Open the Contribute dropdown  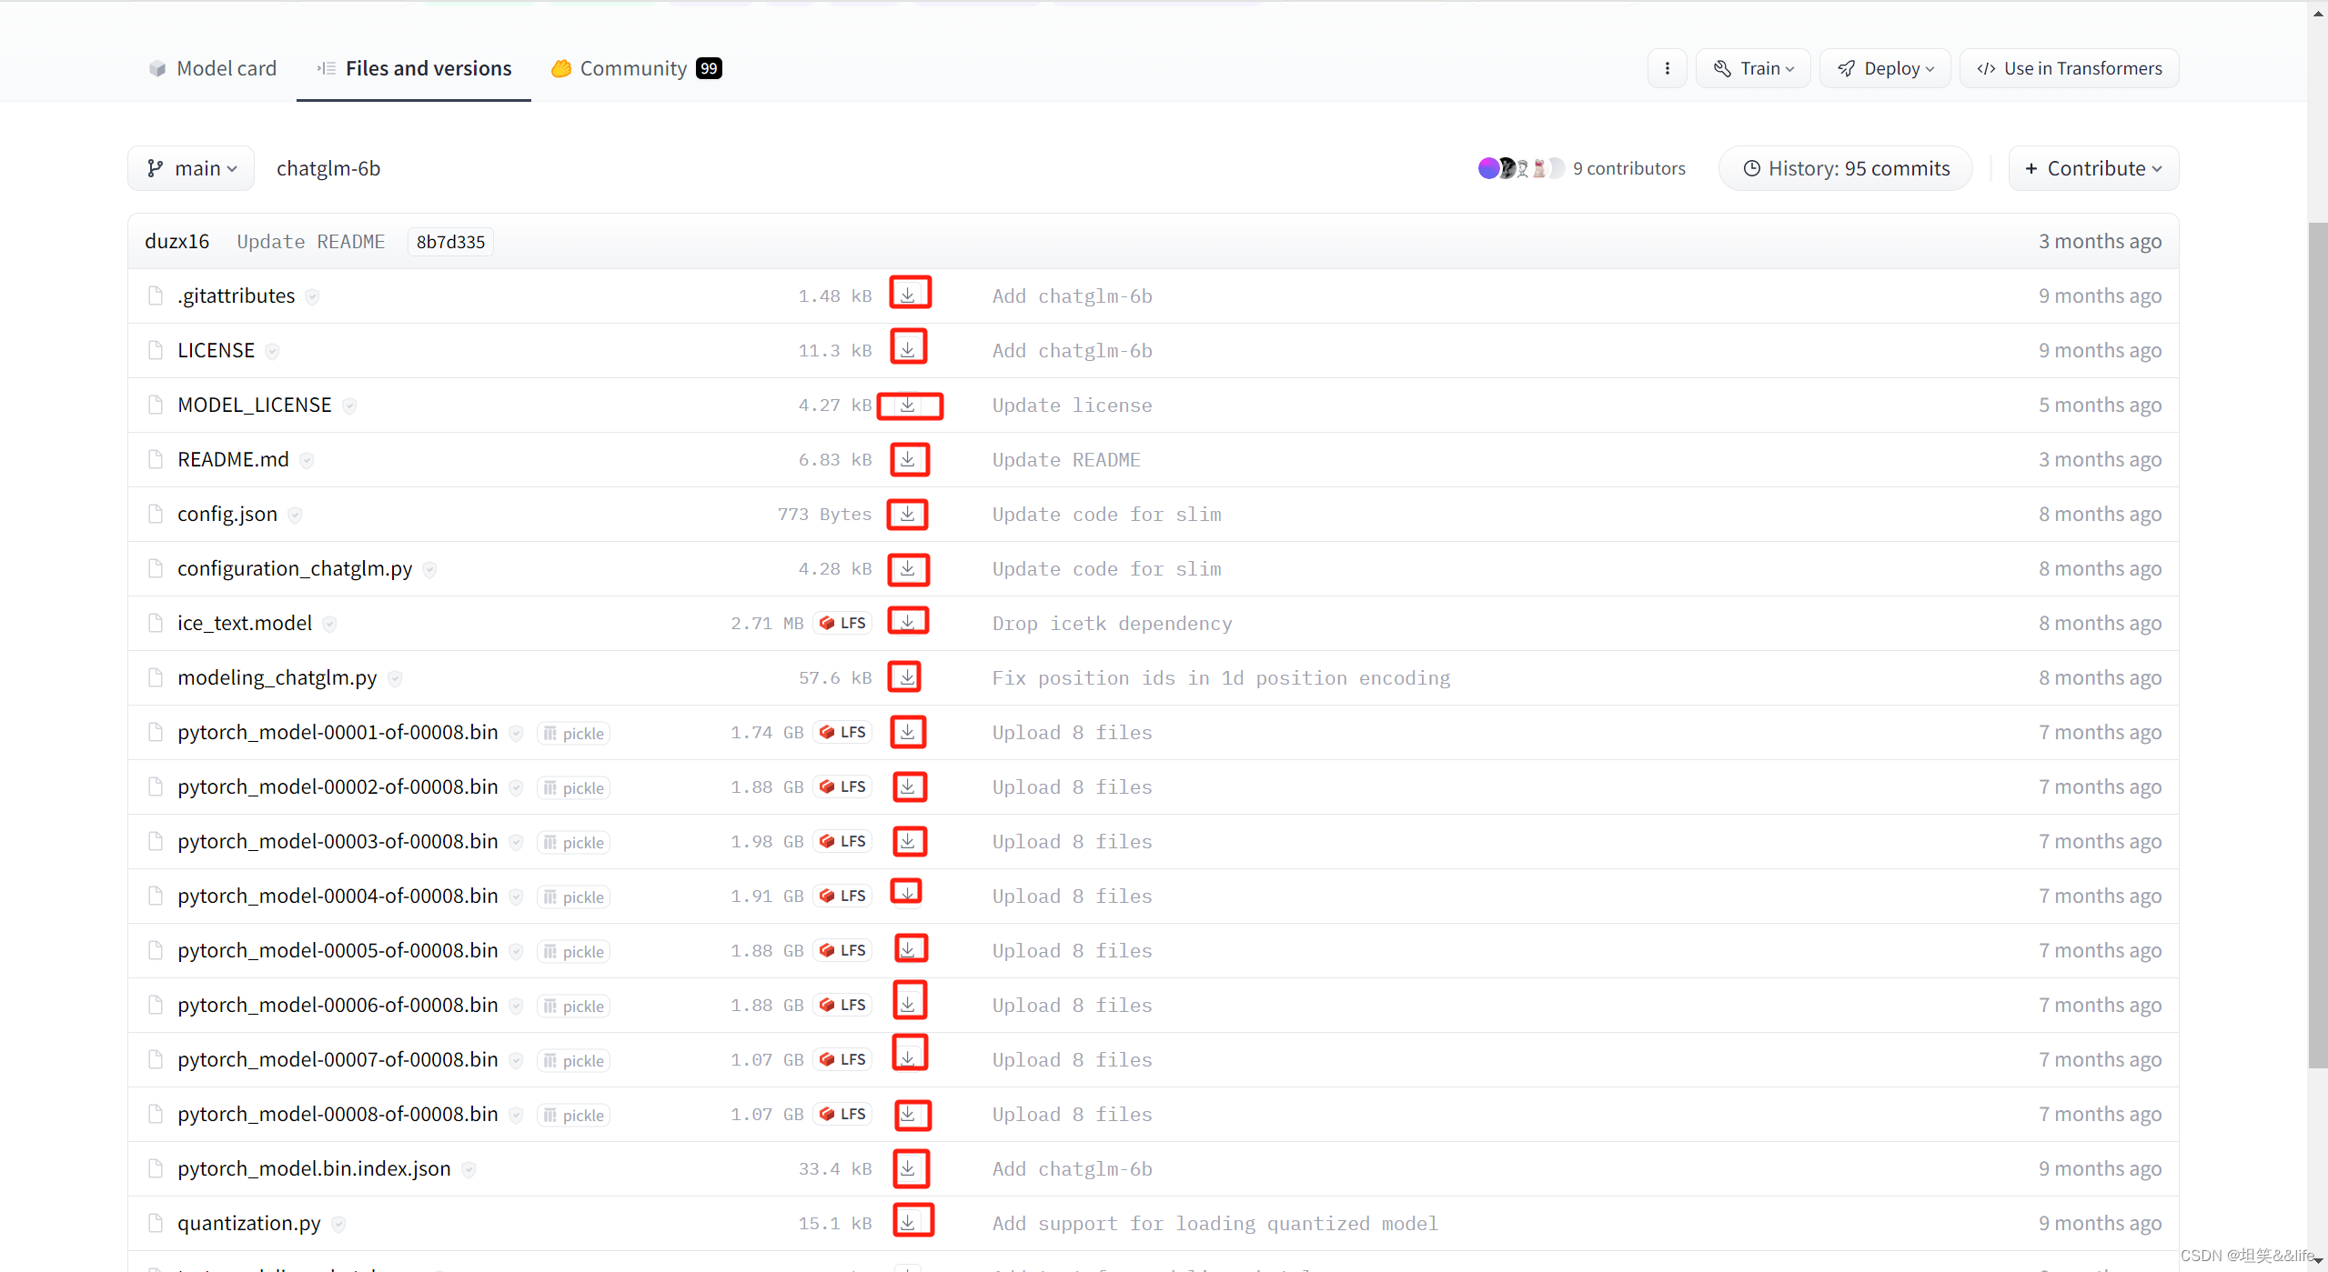2093,168
